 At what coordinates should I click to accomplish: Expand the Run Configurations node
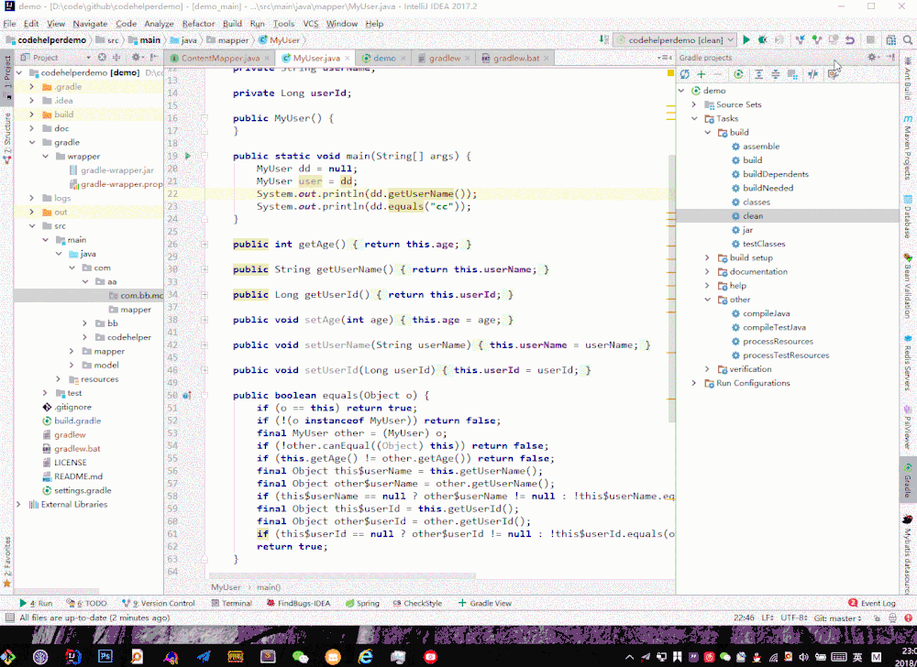[x=693, y=383]
